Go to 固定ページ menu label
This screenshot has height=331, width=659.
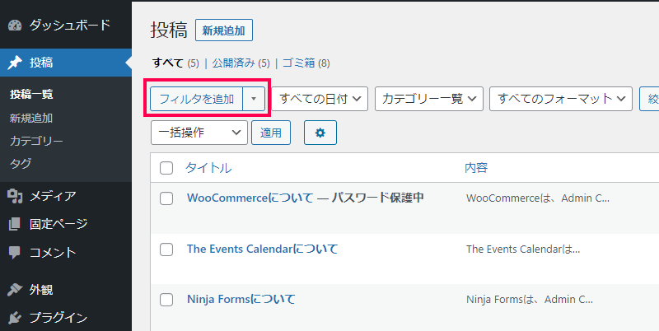(x=58, y=224)
